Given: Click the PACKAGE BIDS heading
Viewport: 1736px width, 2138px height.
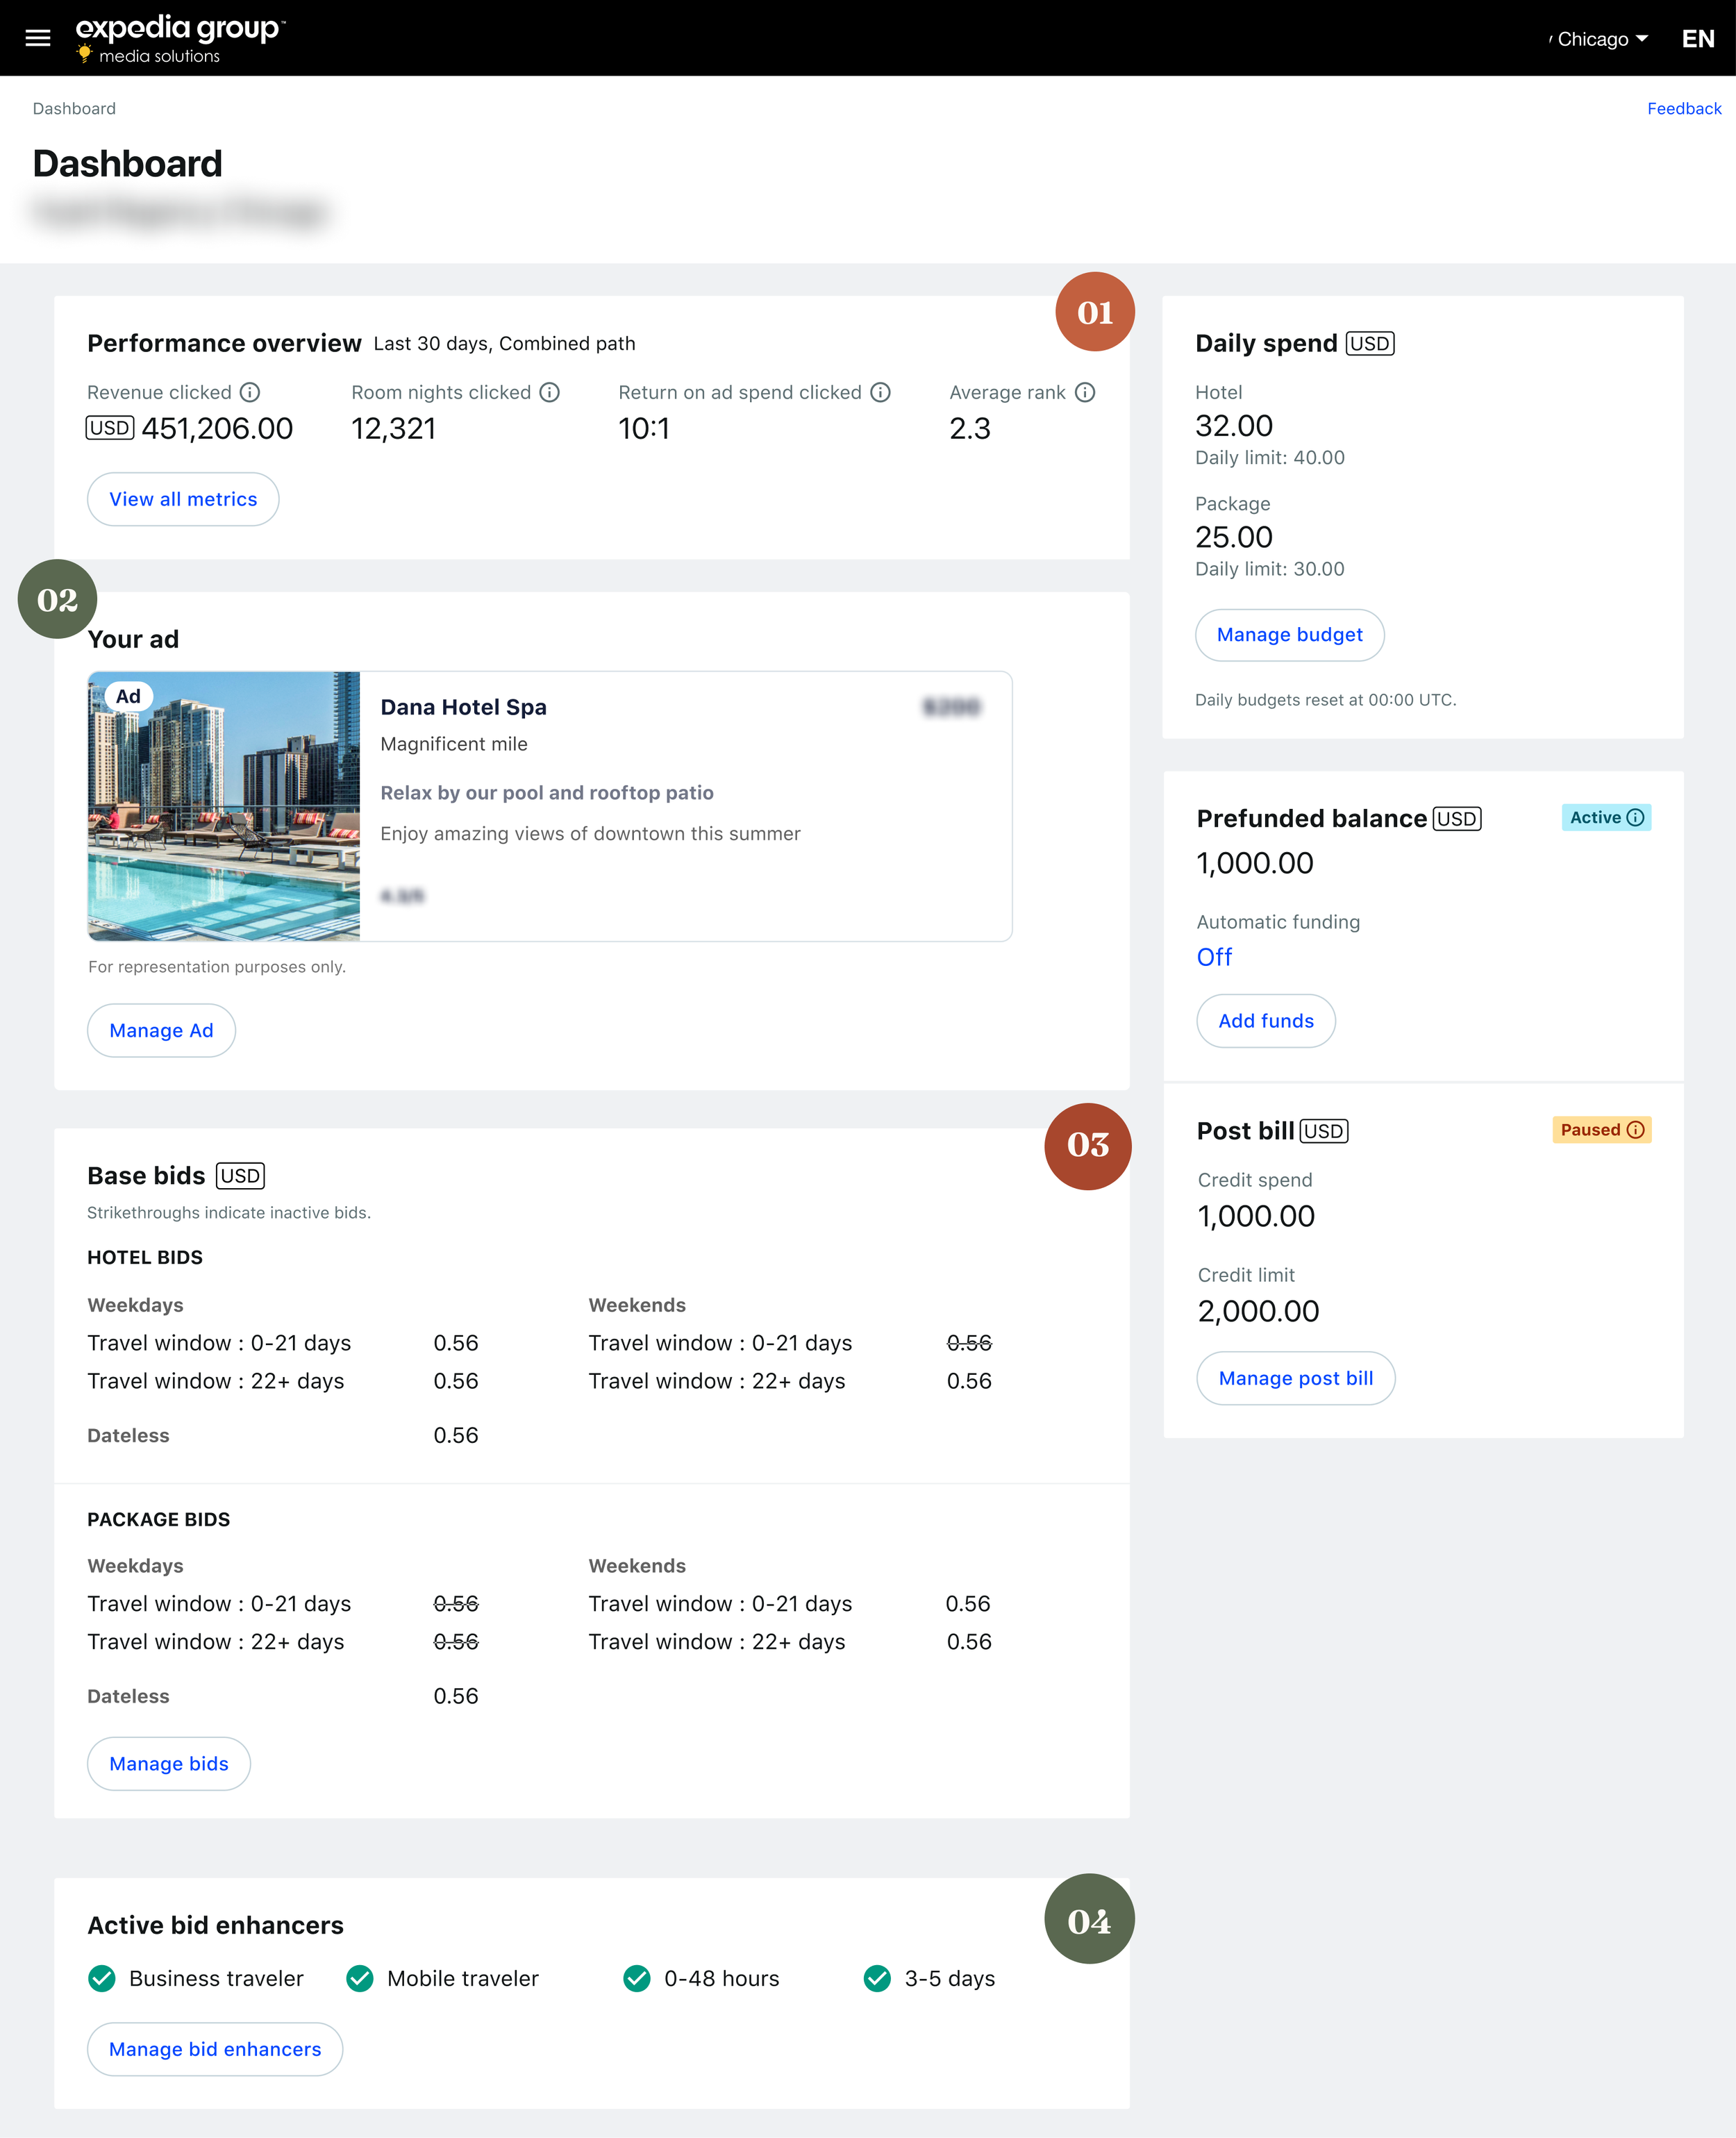Looking at the screenshot, I should (x=158, y=1519).
